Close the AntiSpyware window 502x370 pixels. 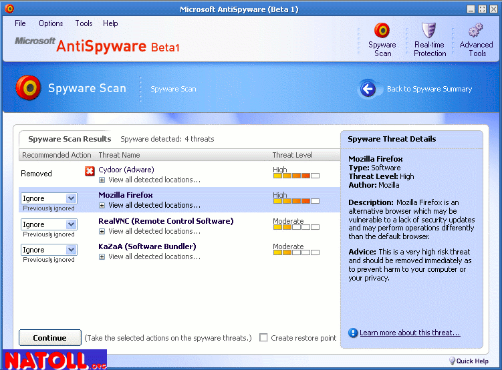(x=494, y=9)
